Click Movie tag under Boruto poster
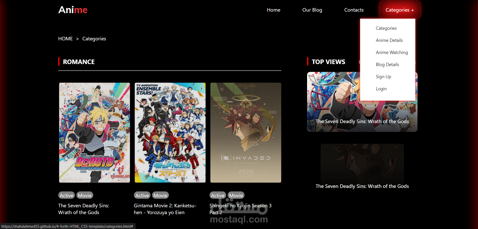This screenshot has width=478, height=229. tap(85, 195)
